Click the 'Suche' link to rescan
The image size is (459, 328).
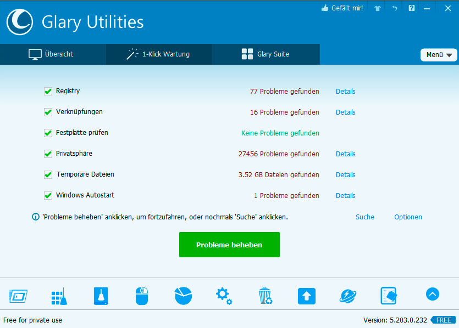(365, 217)
